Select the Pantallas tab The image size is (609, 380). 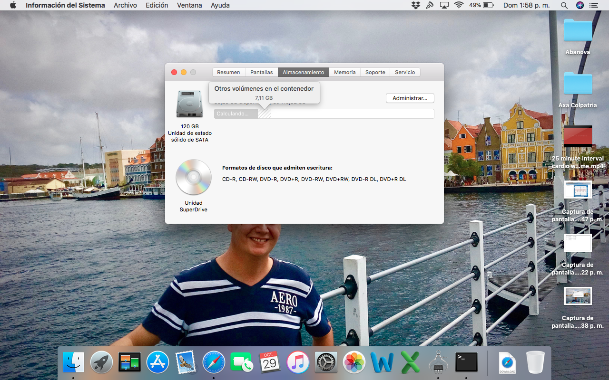[261, 72]
